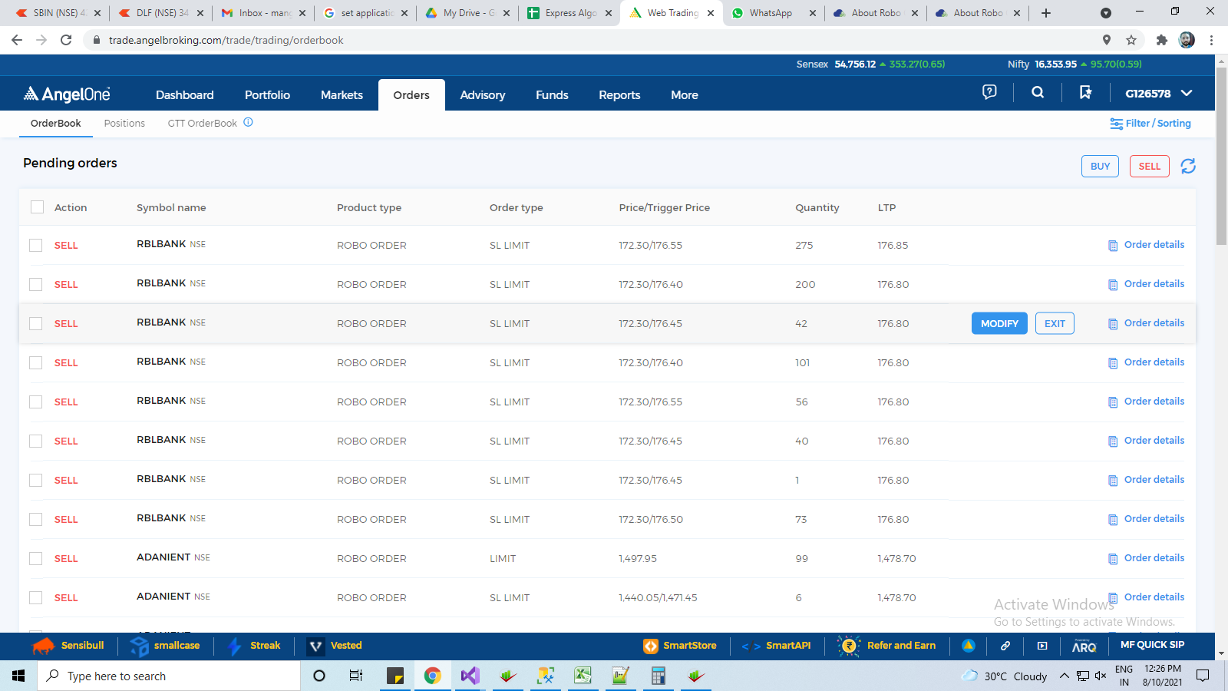This screenshot has height=691, width=1228.
Task: Click the BUY filter button
Action: coord(1100,166)
